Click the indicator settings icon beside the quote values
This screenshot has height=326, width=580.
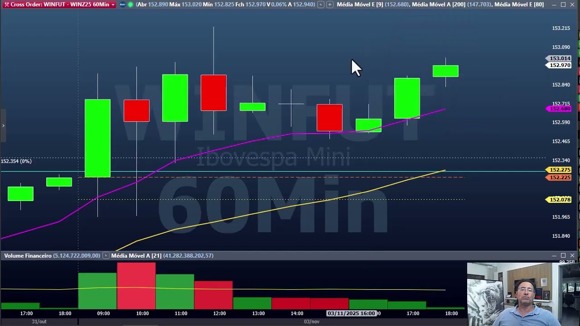[321, 5]
